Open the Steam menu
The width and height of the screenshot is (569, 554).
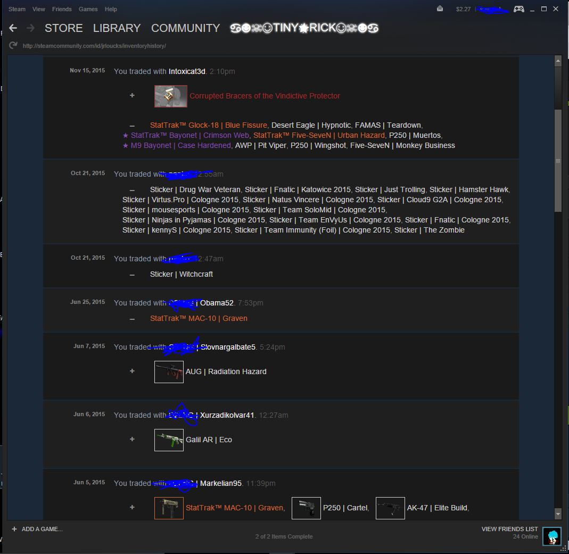pyautogui.click(x=17, y=9)
